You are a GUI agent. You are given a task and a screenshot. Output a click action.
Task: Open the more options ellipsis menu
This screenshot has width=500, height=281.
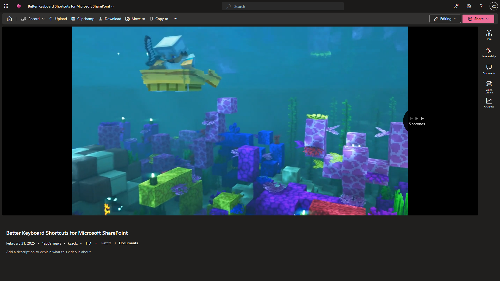pyautogui.click(x=176, y=19)
